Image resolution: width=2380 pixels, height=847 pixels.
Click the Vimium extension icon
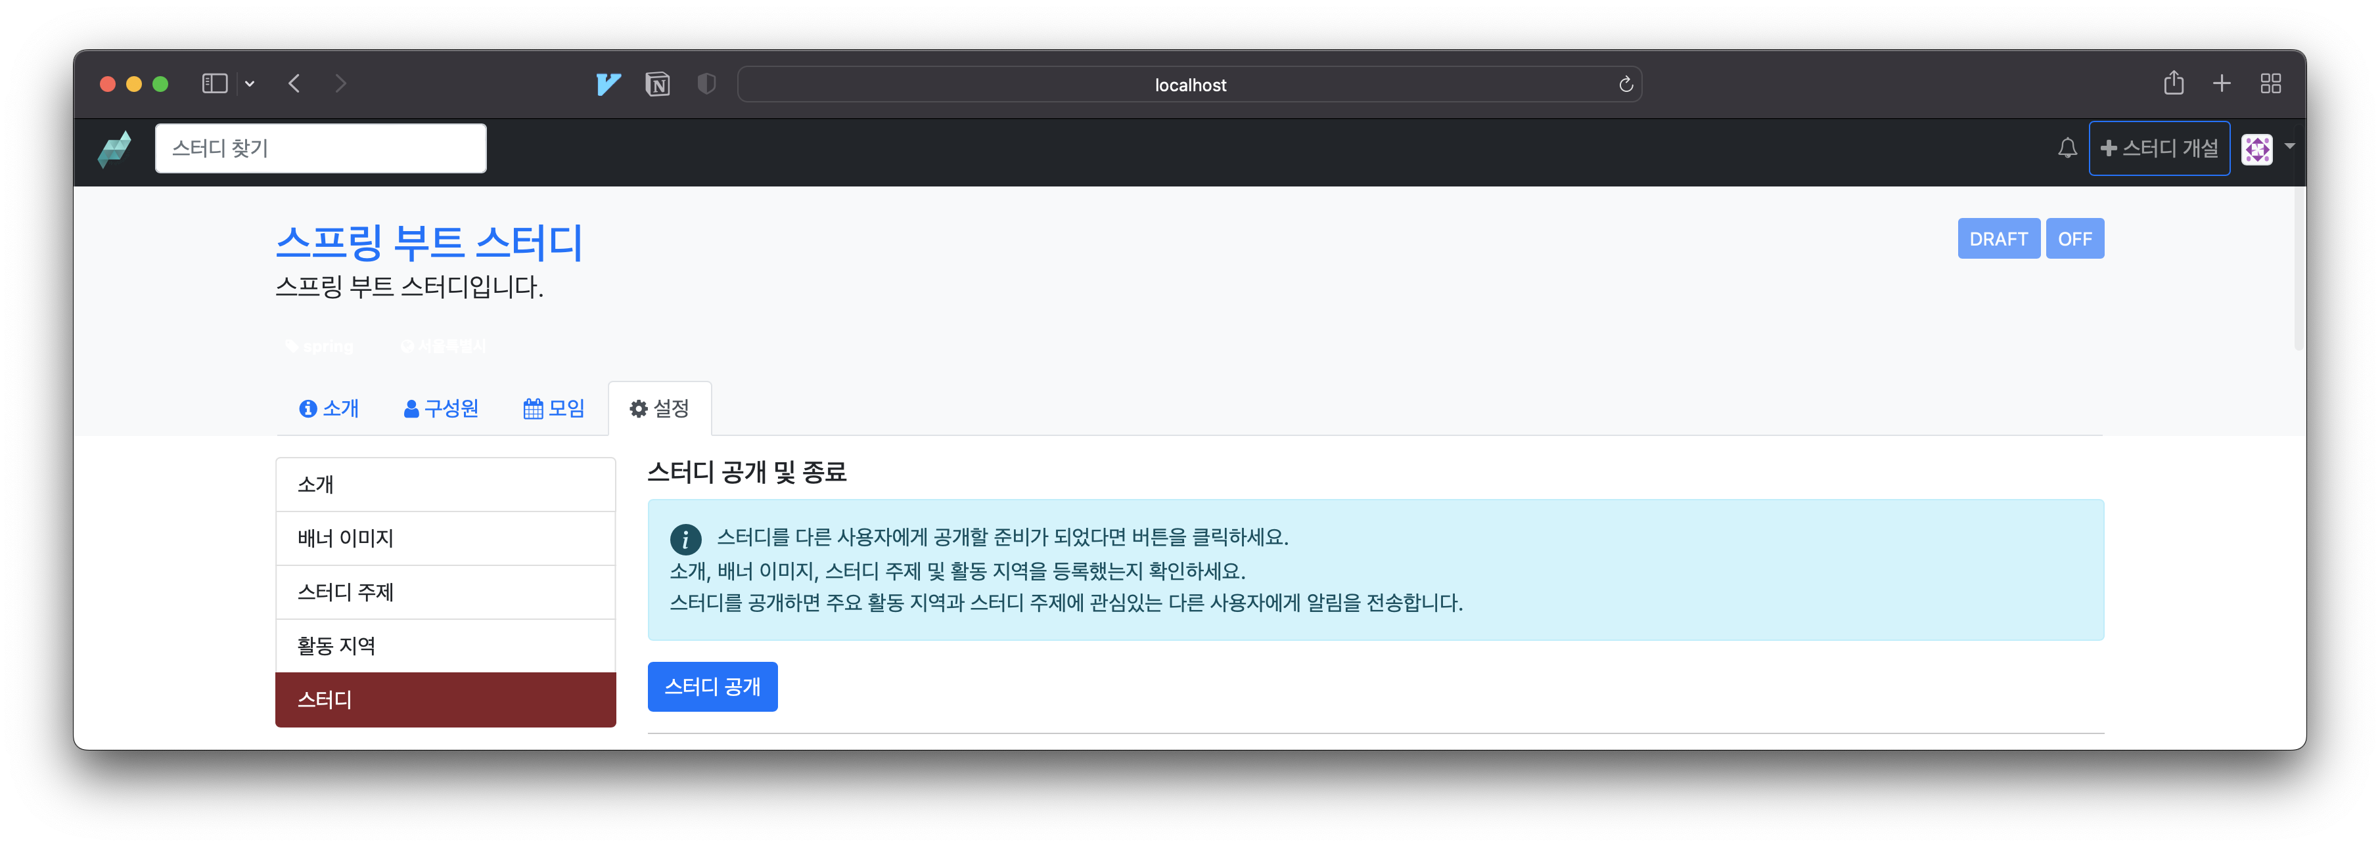point(608,84)
